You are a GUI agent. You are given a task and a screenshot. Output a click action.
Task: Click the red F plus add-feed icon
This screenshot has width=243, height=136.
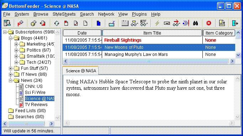20,23
